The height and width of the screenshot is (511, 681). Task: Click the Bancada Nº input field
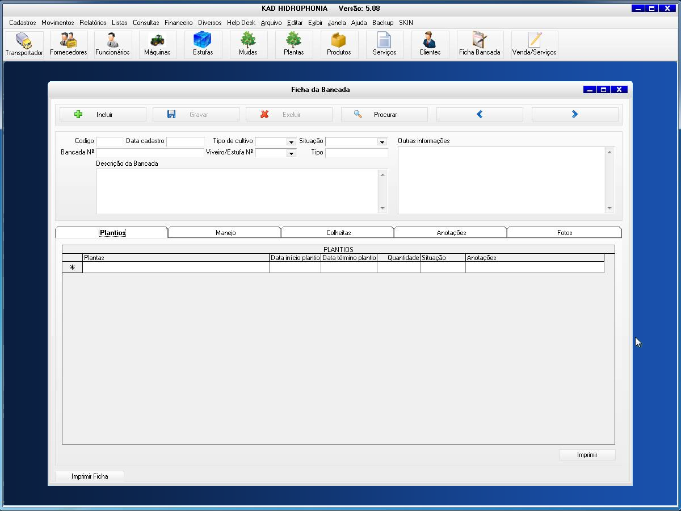(x=149, y=153)
